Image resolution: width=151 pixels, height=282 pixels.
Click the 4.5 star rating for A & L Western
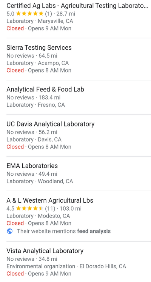(x=30, y=208)
